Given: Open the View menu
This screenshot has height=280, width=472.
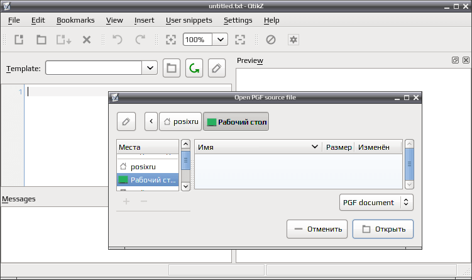Looking at the screenshot, I should click(114, 20).
